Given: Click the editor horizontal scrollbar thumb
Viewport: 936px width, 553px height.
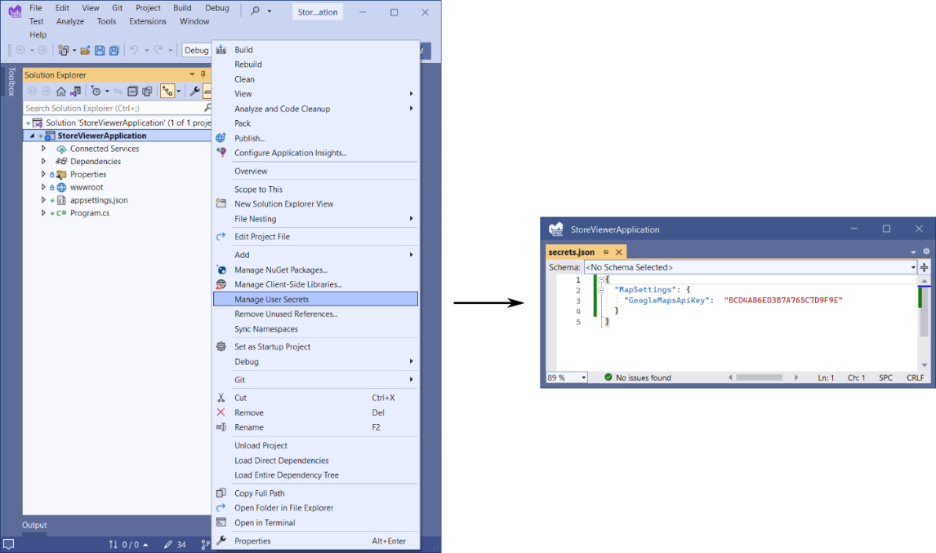Looking at the screenshot, I should [x=759, y=377].
